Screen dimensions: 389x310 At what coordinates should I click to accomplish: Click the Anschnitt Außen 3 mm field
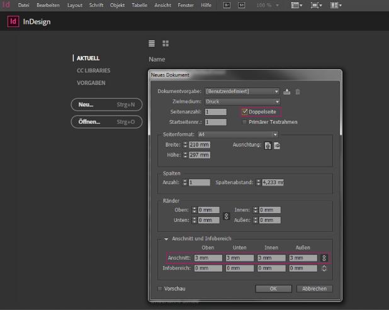point(303,258)
